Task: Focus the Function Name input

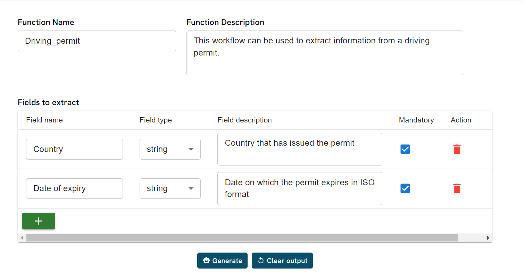Action: [x=97, y=41]
